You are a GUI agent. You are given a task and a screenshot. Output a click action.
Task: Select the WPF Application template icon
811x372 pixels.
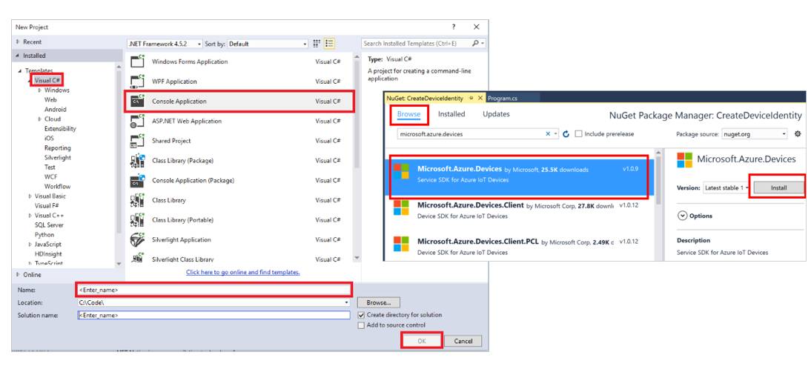pyautogui.click(x=138, y=81)
